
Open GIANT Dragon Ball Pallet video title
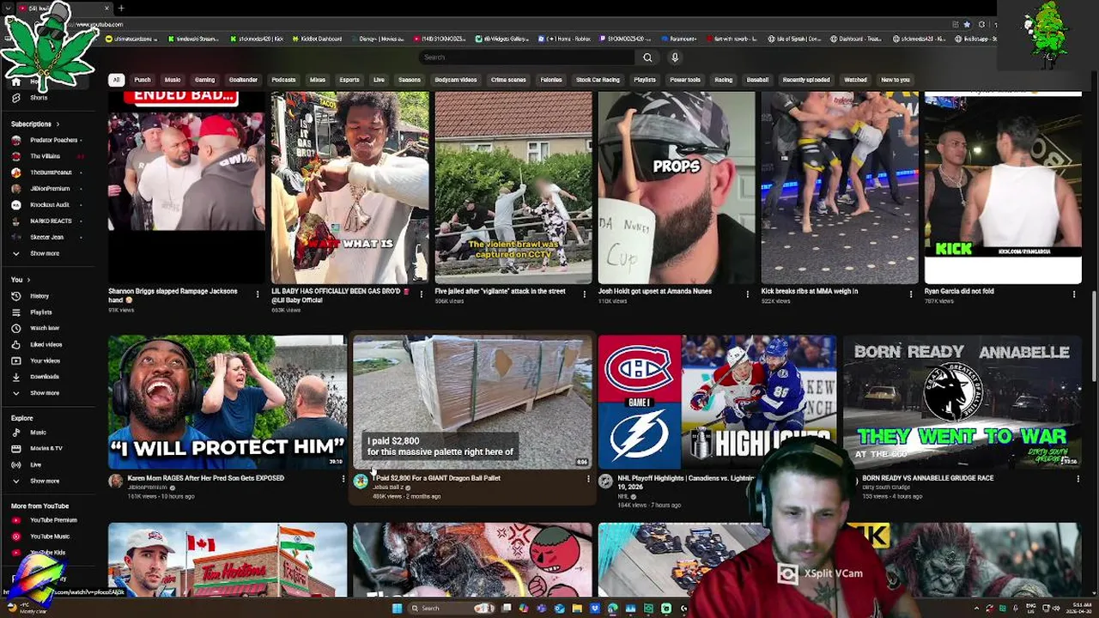click(436, 478)
